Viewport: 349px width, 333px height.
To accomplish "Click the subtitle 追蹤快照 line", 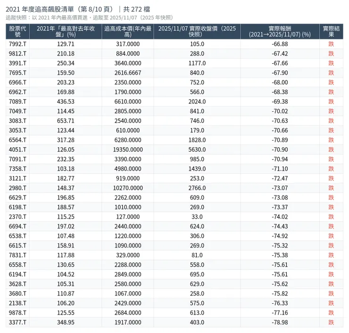I will (89, 17).
